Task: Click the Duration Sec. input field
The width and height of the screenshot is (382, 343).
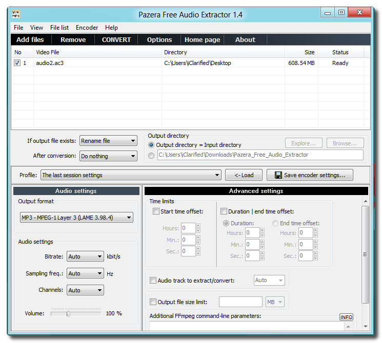Action: 252,255
